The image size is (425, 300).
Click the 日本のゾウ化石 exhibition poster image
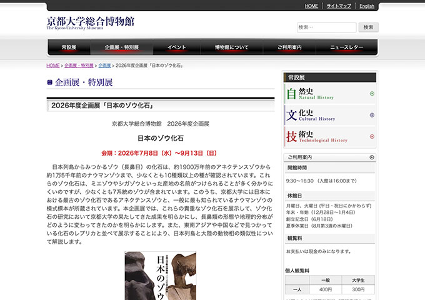[161, 276]
